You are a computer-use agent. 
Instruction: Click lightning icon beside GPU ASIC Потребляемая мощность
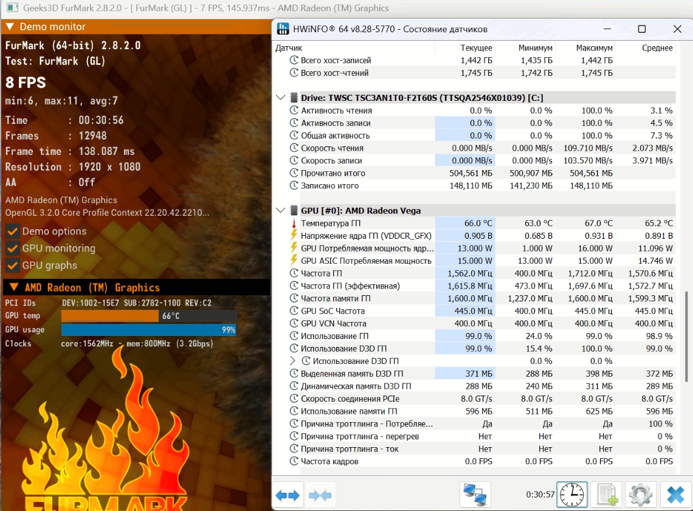click(294, 261)
